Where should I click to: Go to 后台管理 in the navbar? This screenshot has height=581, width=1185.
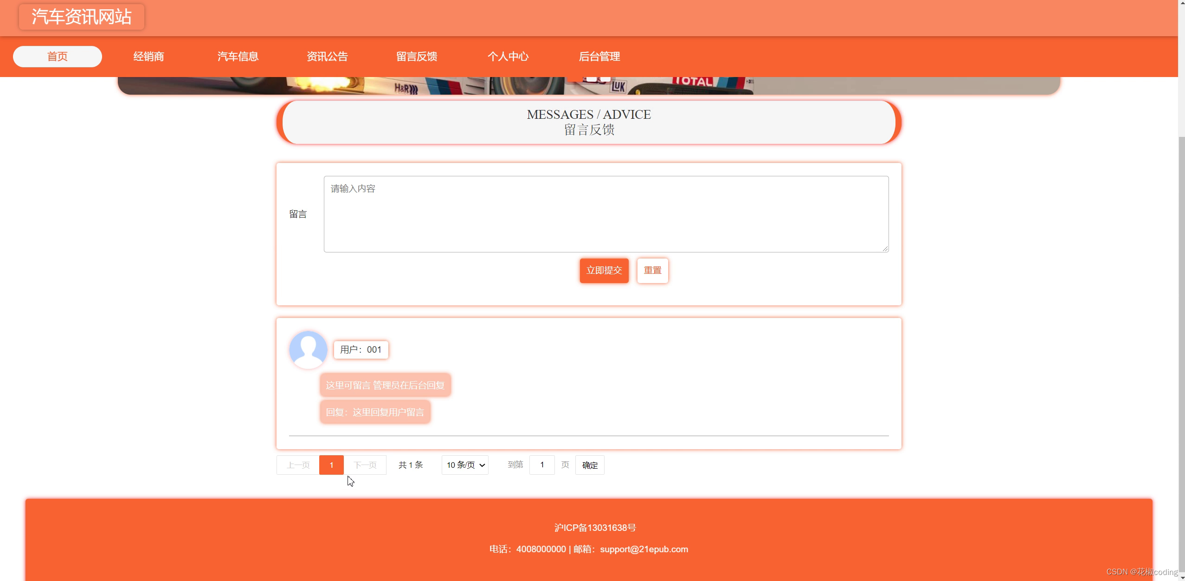pyautogui.click(x=599, y=57)
